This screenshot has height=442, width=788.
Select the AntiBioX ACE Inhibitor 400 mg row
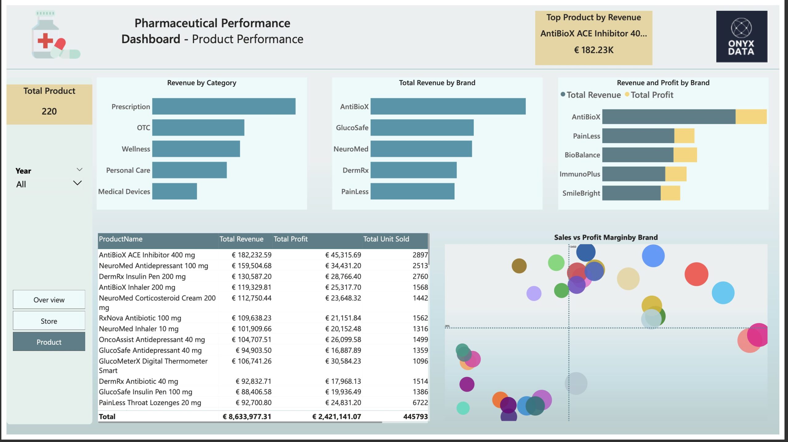(147, 255)
